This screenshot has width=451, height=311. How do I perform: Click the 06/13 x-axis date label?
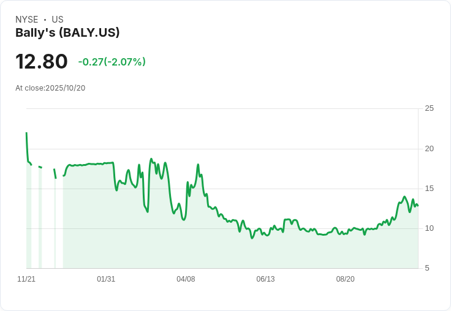(265, 279)
